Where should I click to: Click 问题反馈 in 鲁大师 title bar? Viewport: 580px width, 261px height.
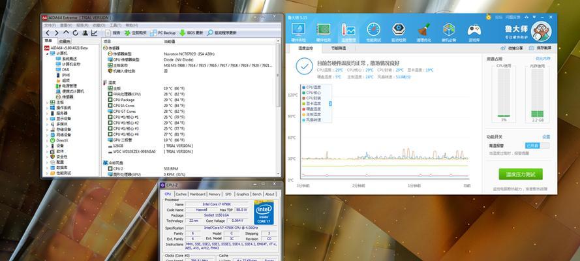(x=512, y=17)
